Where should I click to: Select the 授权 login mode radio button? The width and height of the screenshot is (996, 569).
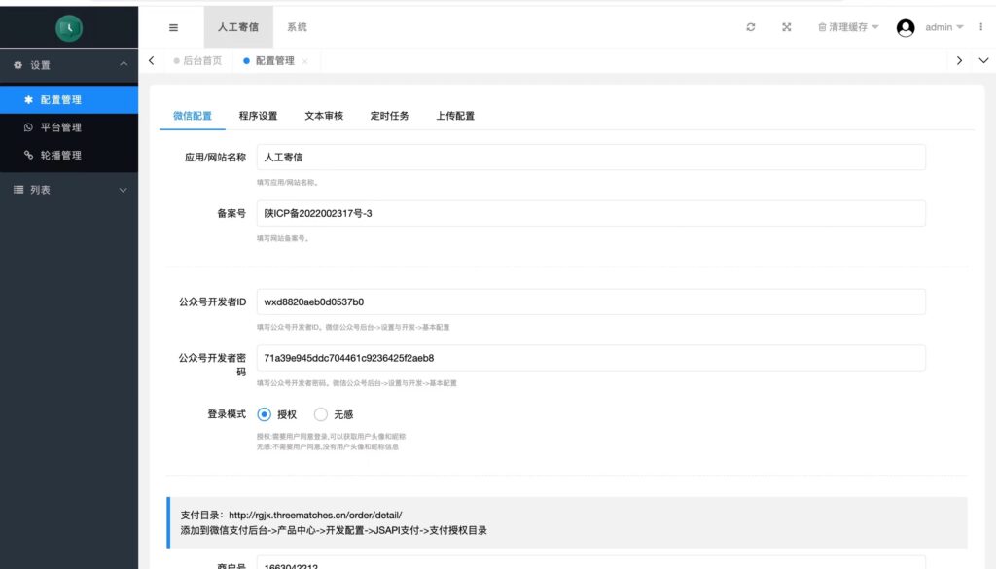pos(264,413)
